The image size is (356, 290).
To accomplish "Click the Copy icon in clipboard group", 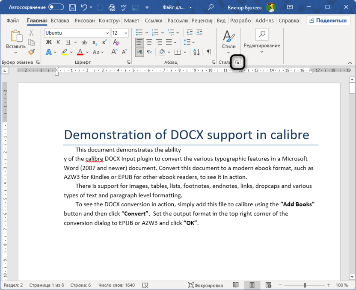I will (31, 43).
